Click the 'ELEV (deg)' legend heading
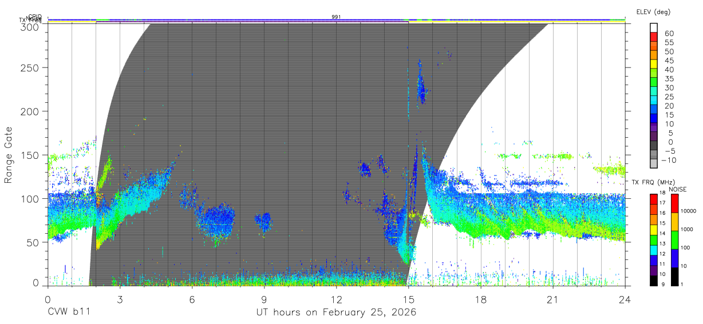The width and height of the screenshot is (703, 324). 653,11
